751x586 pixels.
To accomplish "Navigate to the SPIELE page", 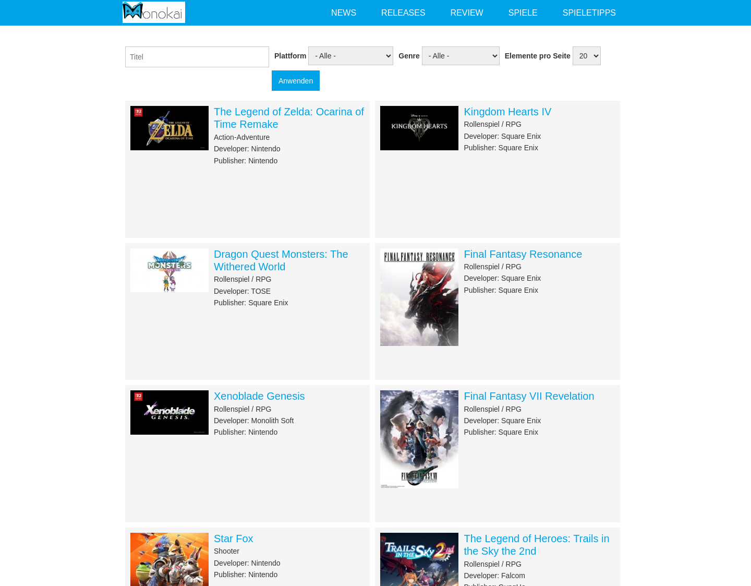I will click(523, 13).
